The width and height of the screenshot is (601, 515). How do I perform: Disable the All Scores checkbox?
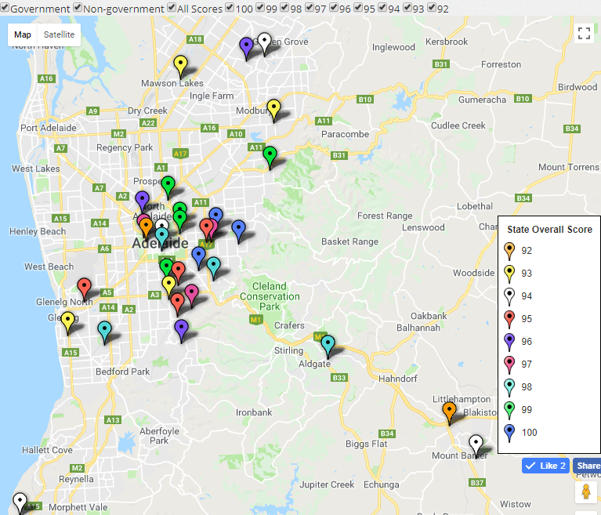click(171, 8)
